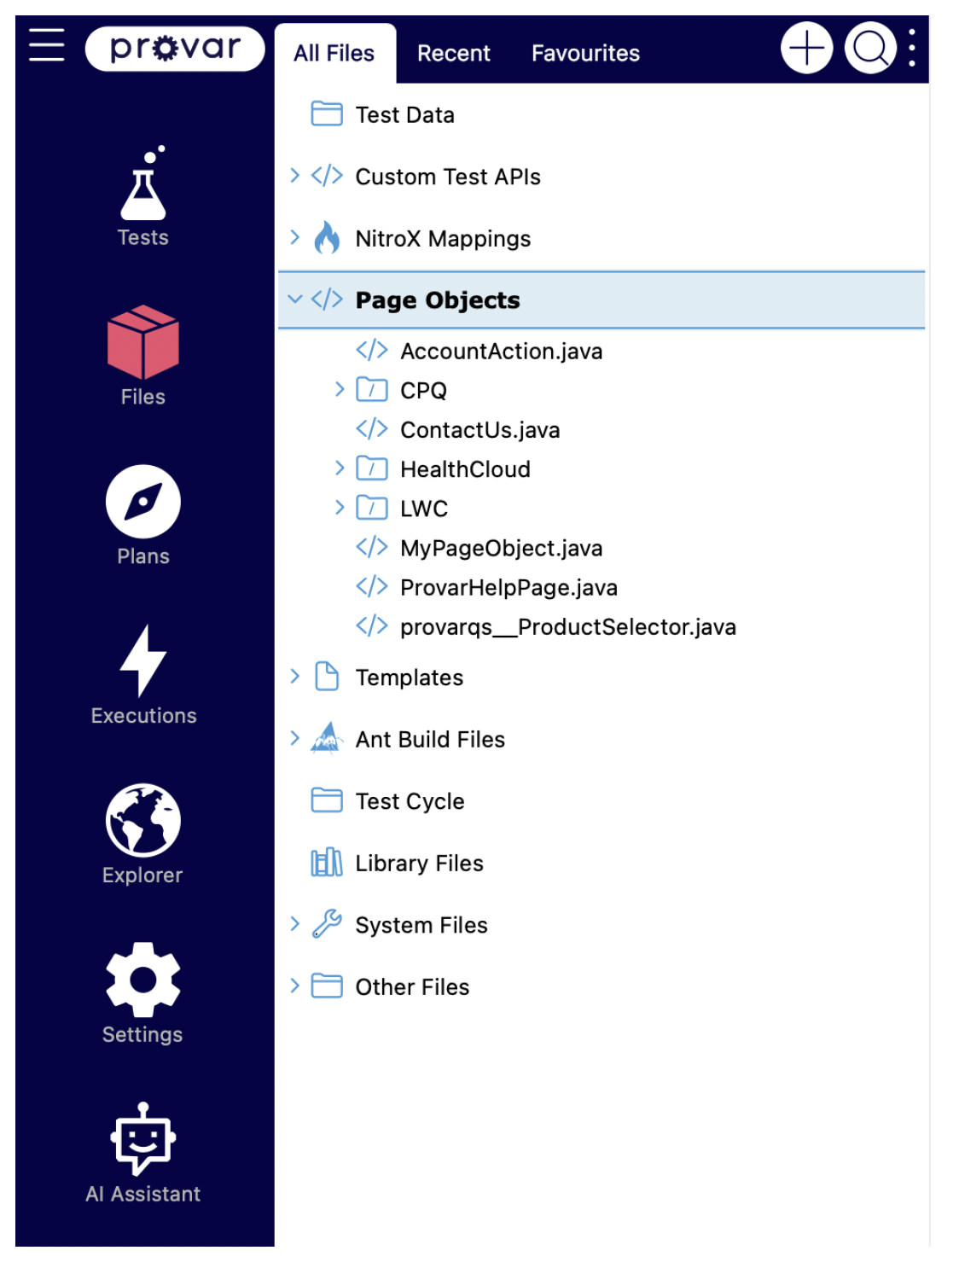Select the Page Objects label
Image resolution: width=959 pixels, height=1268 pixels.
[438, 300]
